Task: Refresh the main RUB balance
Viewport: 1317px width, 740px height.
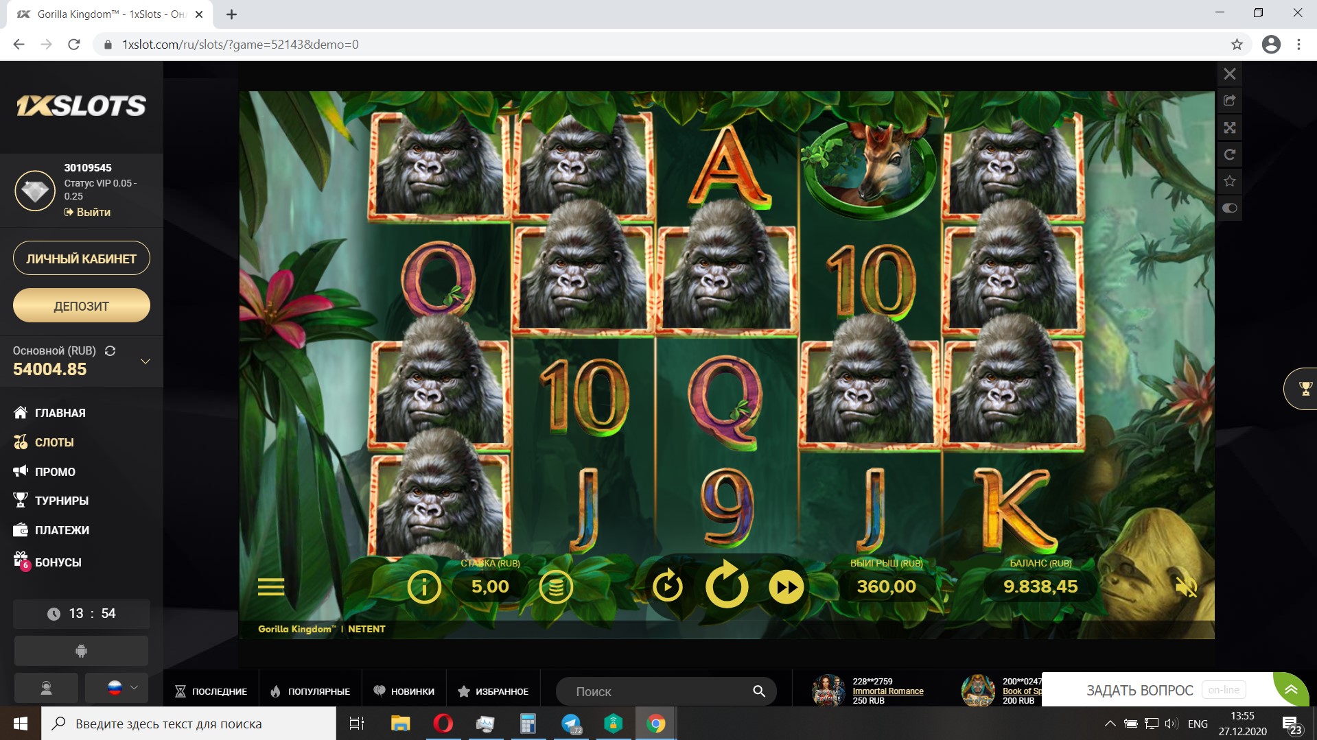Action: tap(110, 350)
